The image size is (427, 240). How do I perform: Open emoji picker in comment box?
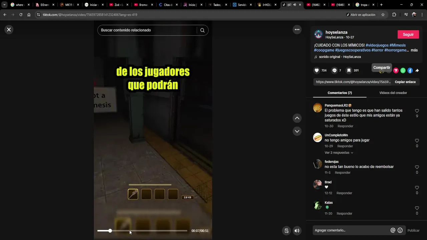tap(400, 230)
